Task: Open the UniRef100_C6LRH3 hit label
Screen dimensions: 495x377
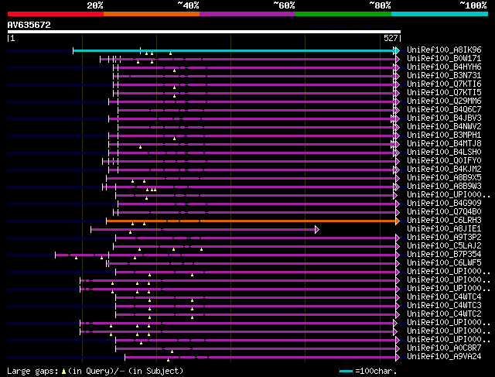Action: pyautogui.click(x=444, y=221)
